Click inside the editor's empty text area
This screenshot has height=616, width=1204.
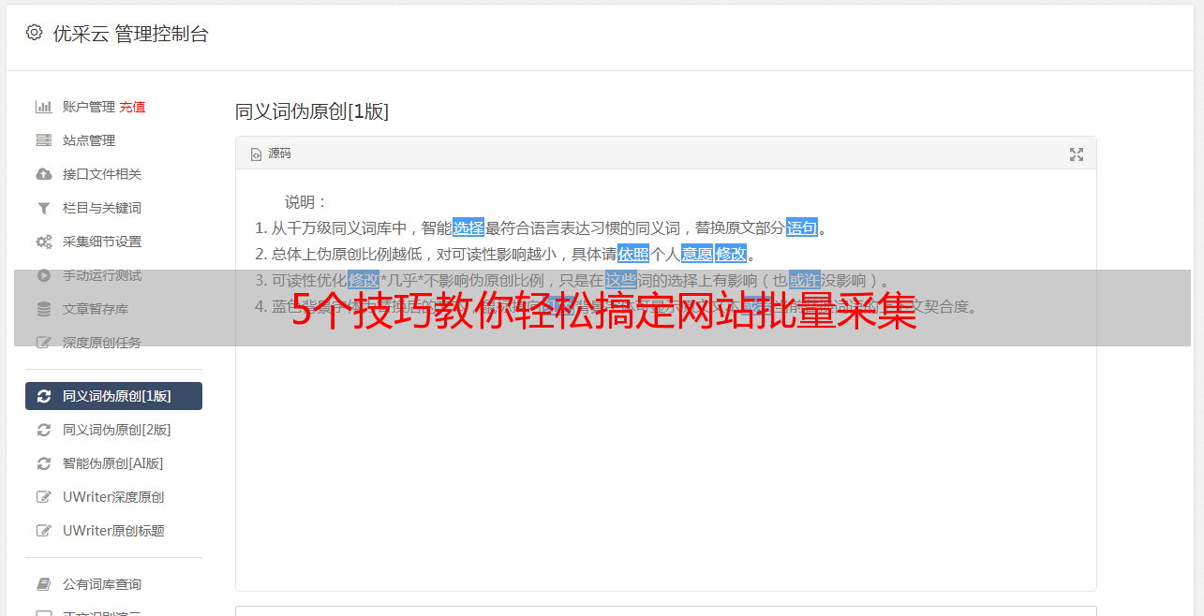coord(665,468)
